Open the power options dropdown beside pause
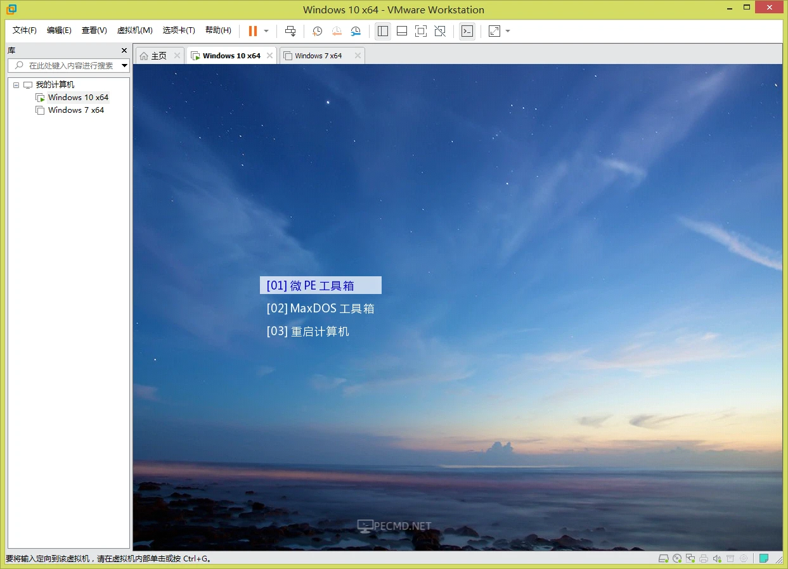This screenshot has height=569, width=788. pos(266,31)
